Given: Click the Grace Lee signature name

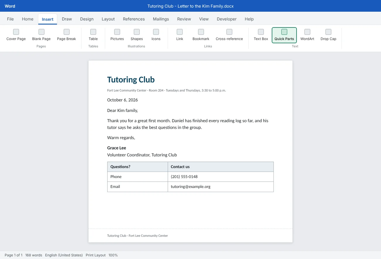Looking at the screenshot, I should [x=117, y=148].
